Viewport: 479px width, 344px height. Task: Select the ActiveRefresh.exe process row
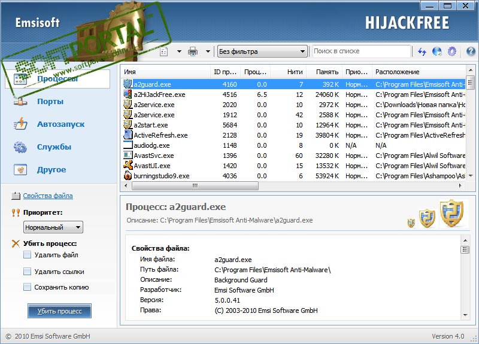click(293, 135)
